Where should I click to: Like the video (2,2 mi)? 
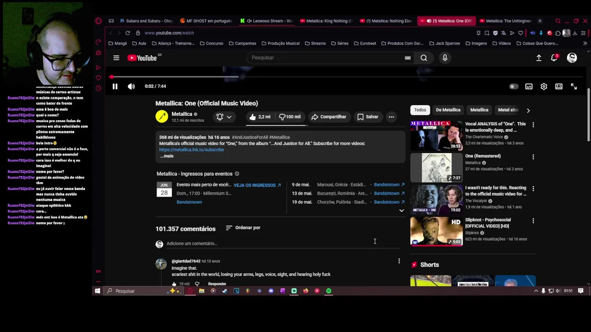coord(260,117)
